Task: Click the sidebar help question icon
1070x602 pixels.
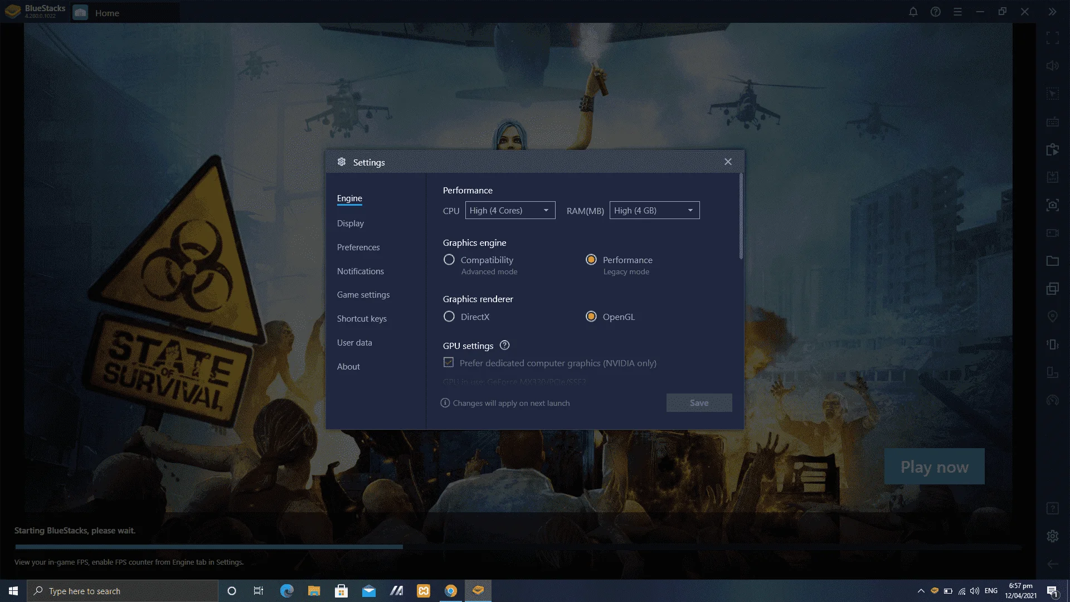Action: (x=1053, y=508)
